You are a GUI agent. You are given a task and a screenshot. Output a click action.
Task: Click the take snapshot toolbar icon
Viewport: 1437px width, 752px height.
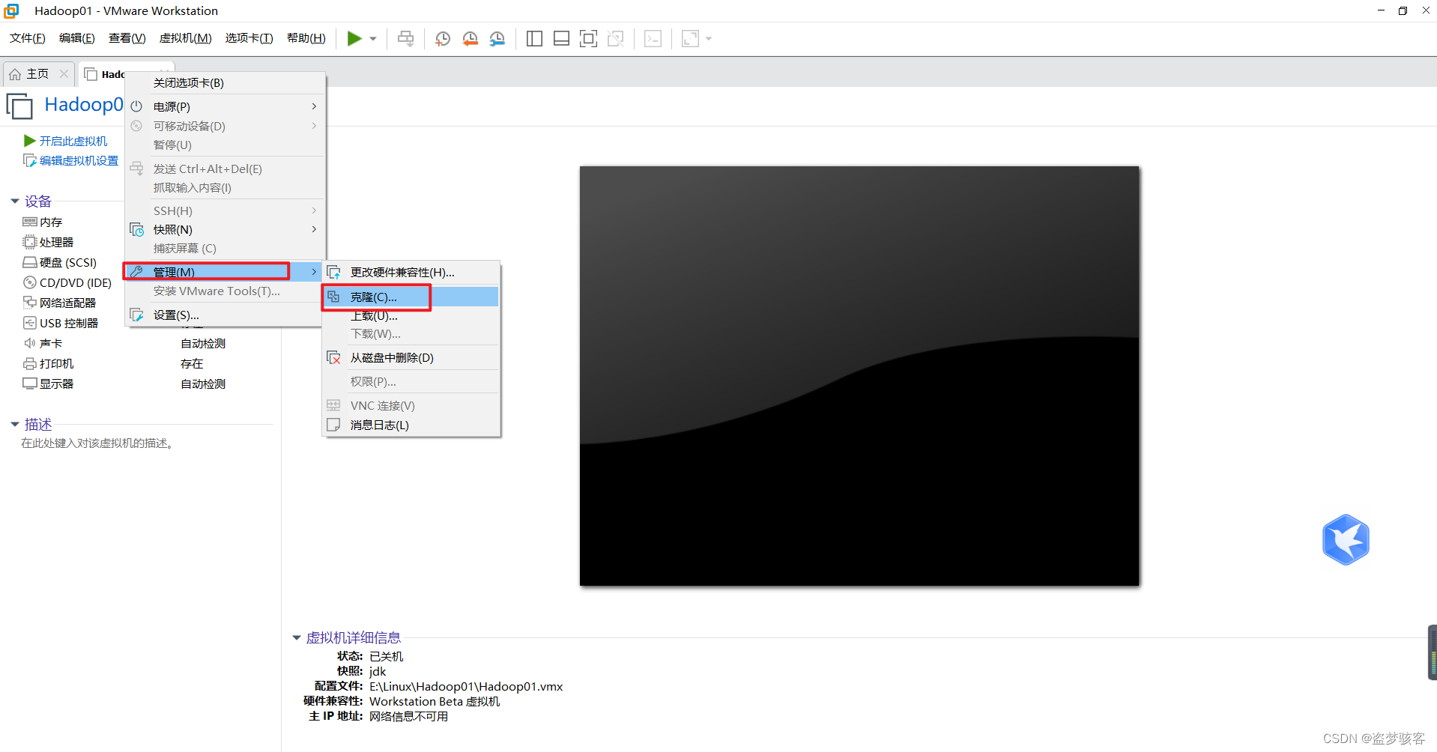(443, 38)
